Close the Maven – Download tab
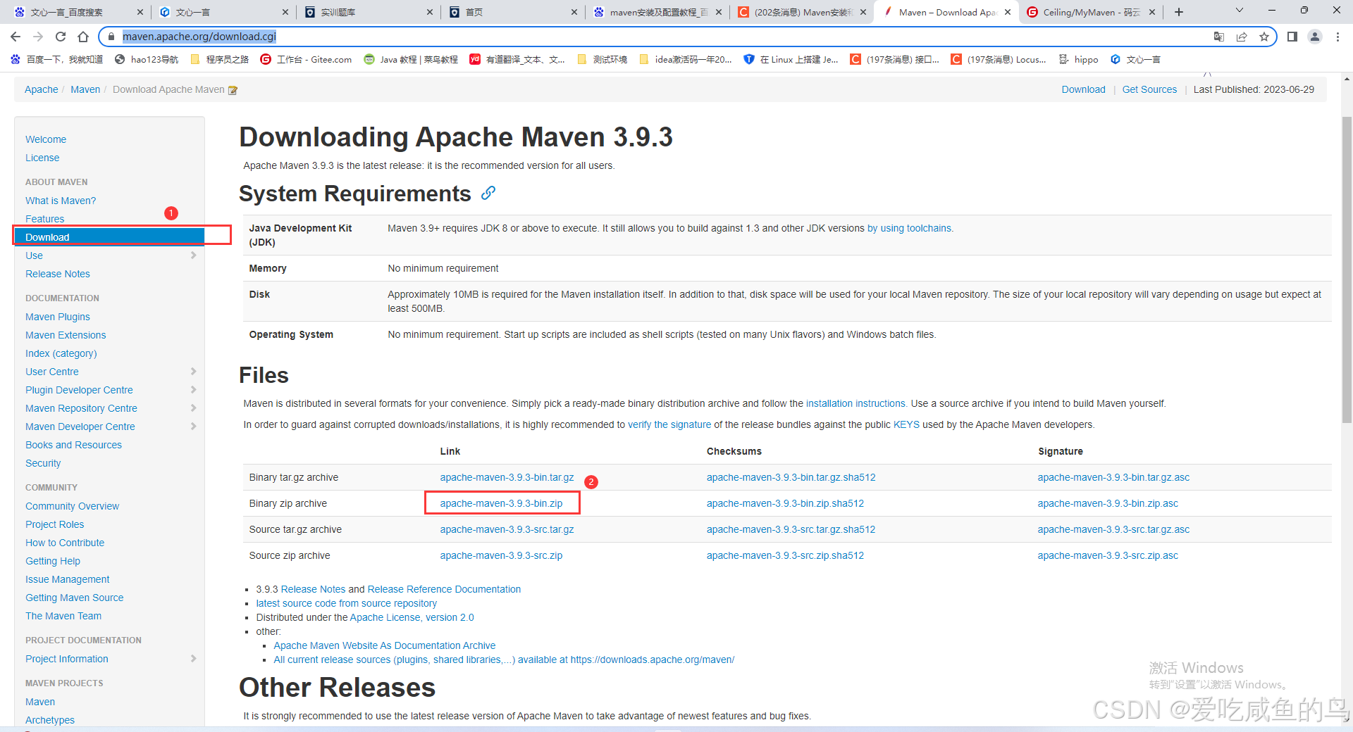Image resolution: width=1353 pixels, height=732 pixels. point(1008,12)
